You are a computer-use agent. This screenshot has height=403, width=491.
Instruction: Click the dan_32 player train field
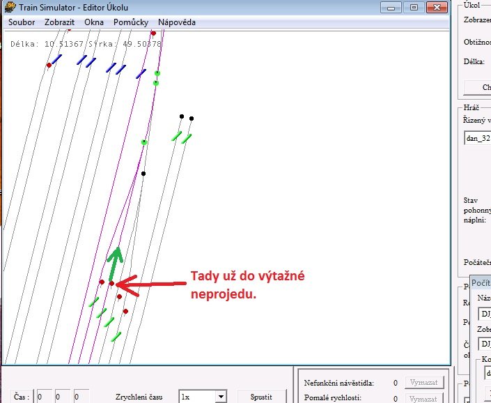(x=478, y=138)
